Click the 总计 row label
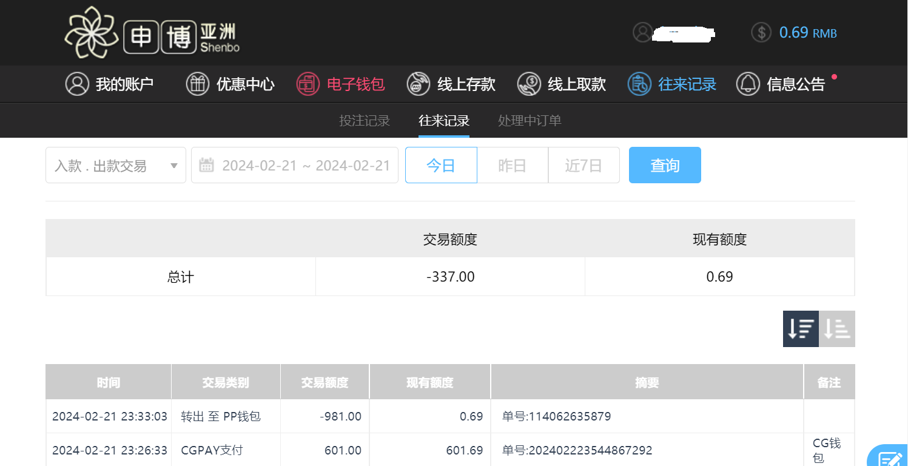The height and width of the screenshot is (466, 908). (x=181, y=277)
